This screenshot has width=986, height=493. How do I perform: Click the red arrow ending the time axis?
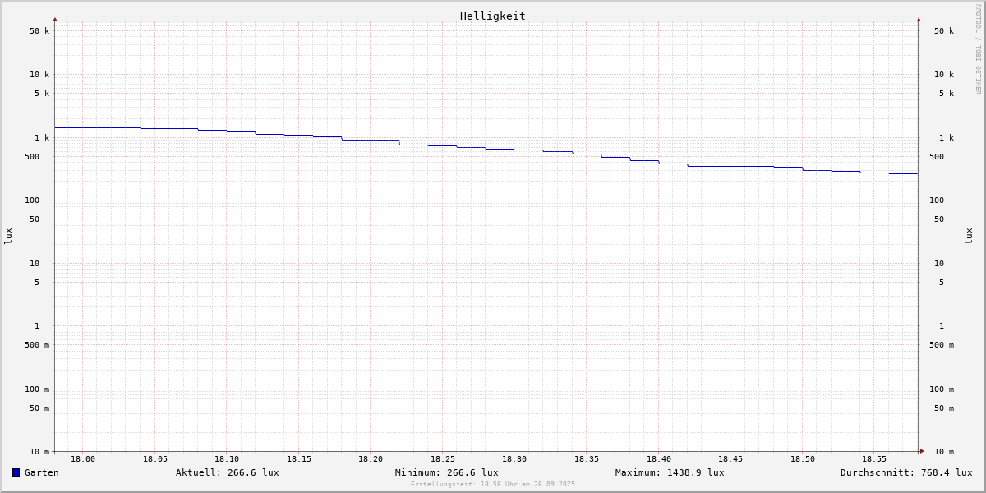tap(922, 451)
